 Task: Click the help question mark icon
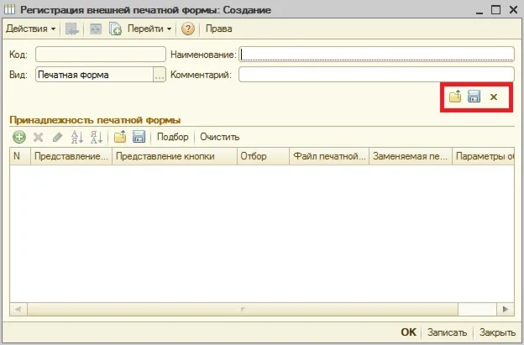(188, 29)
